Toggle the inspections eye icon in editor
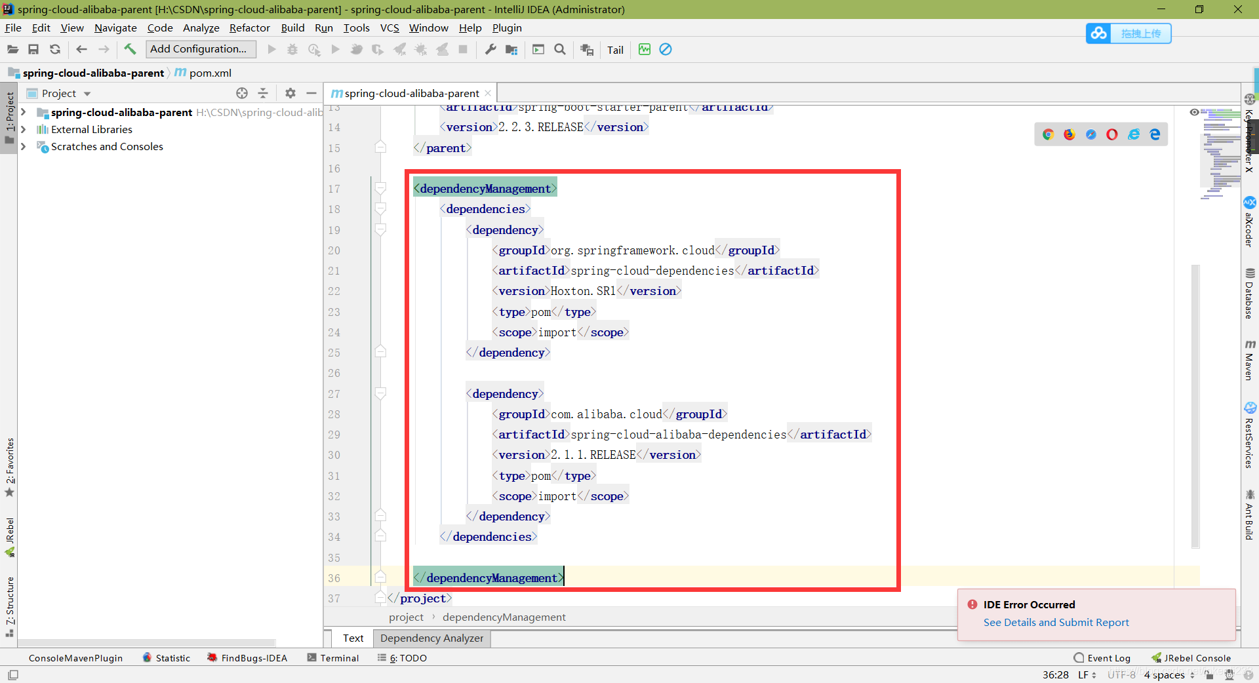This screenshot has width=1259, height=683. (1194, 112)
